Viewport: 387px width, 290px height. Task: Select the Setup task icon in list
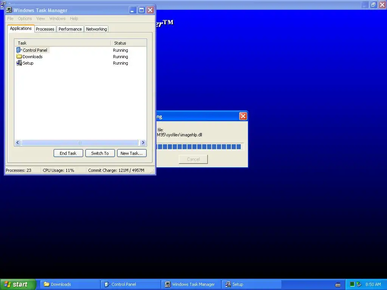(x=19, y=63)
